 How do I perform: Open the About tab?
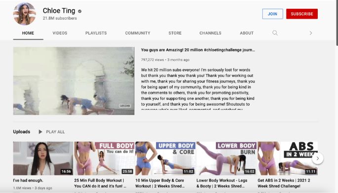247,33
